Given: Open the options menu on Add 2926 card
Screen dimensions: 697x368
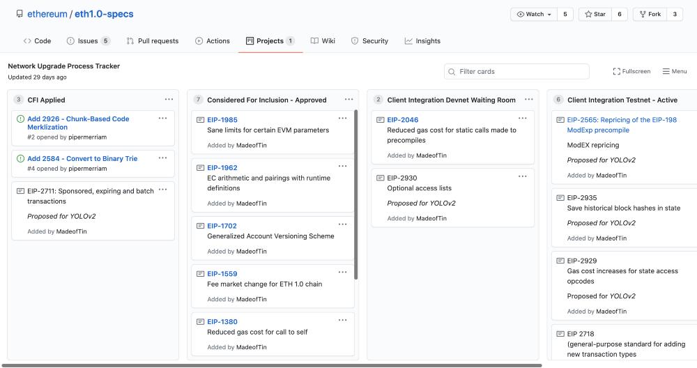Looking at the screenshot, I should [x=162, y=118].
